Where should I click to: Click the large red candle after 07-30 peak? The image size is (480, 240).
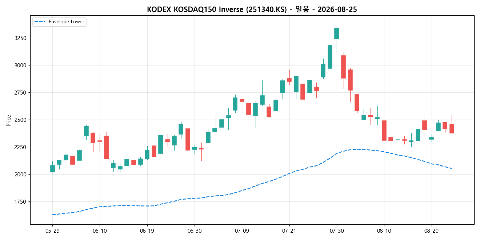click(x=343, y=67)
